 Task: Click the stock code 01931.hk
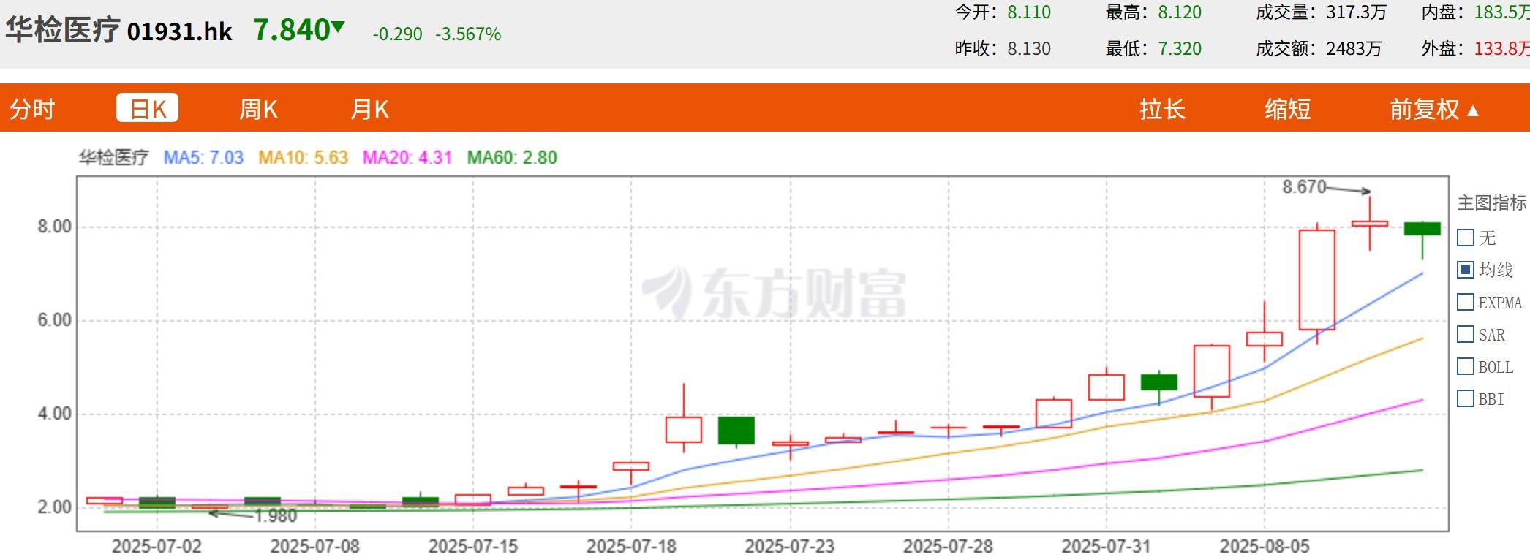[x=180, y=31]
